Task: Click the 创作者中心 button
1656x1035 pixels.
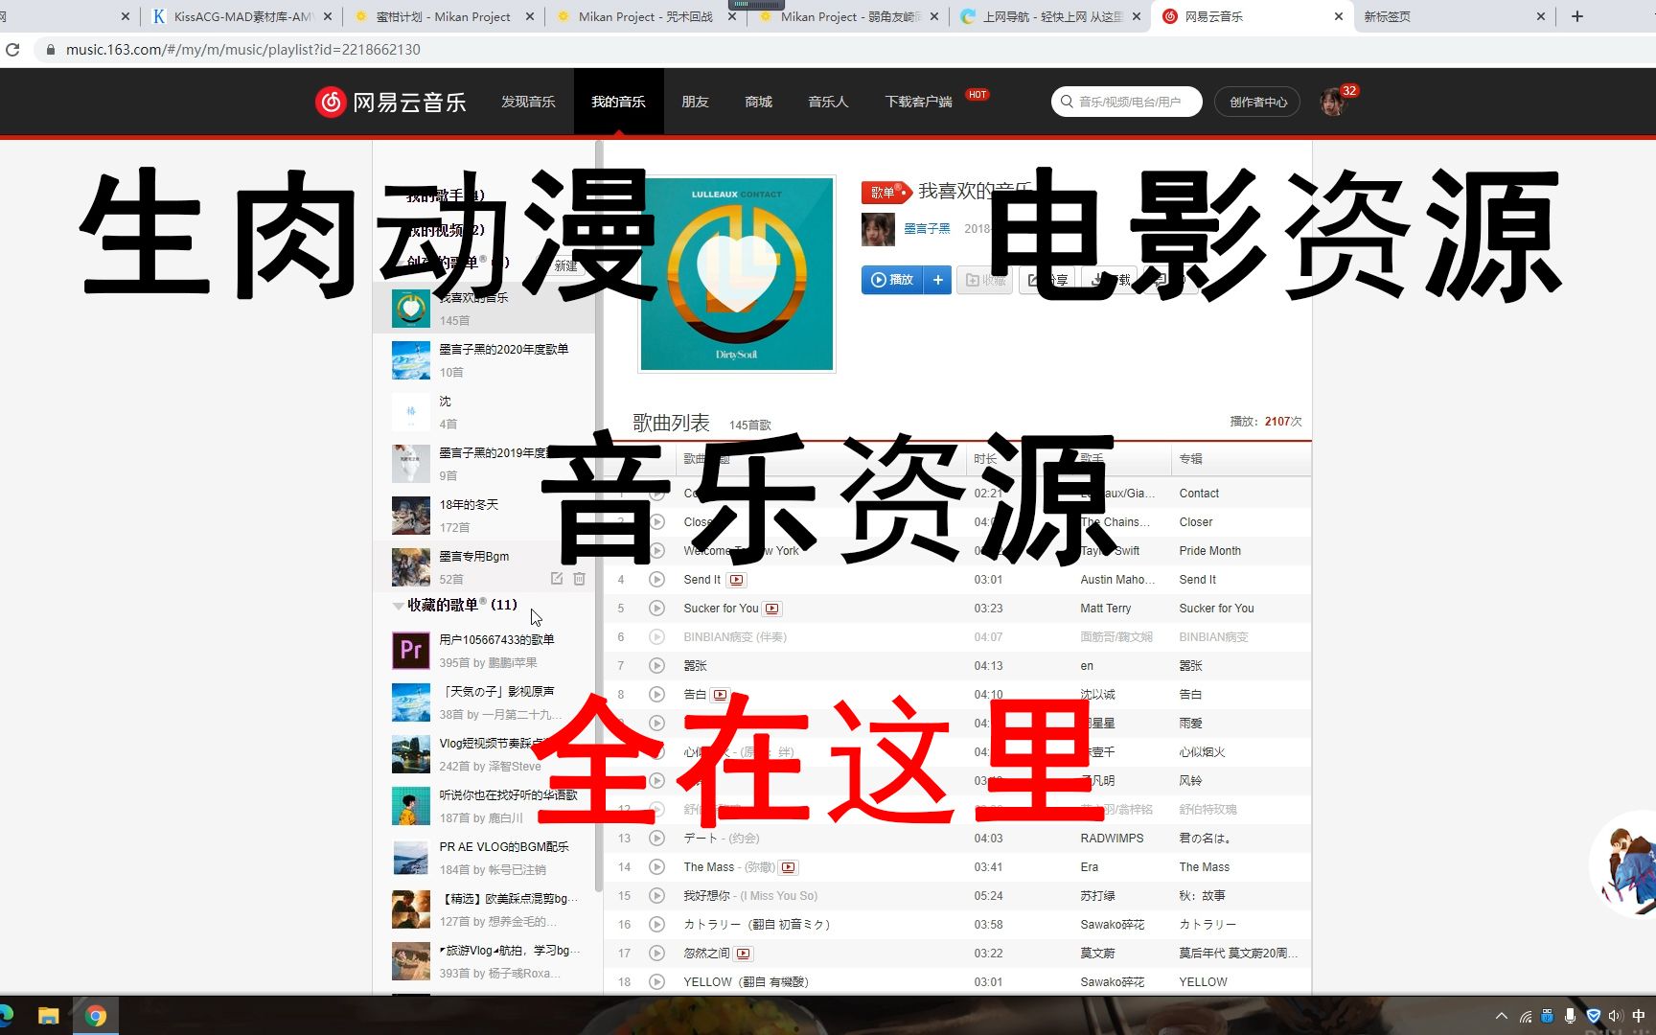Action: pyautogui.click(x=1257, y=102)
